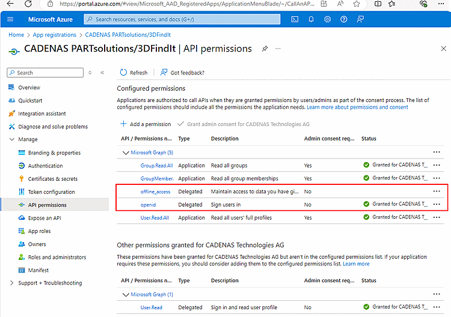
Task: Open the help question mark menu
Action: click(344, 19)
